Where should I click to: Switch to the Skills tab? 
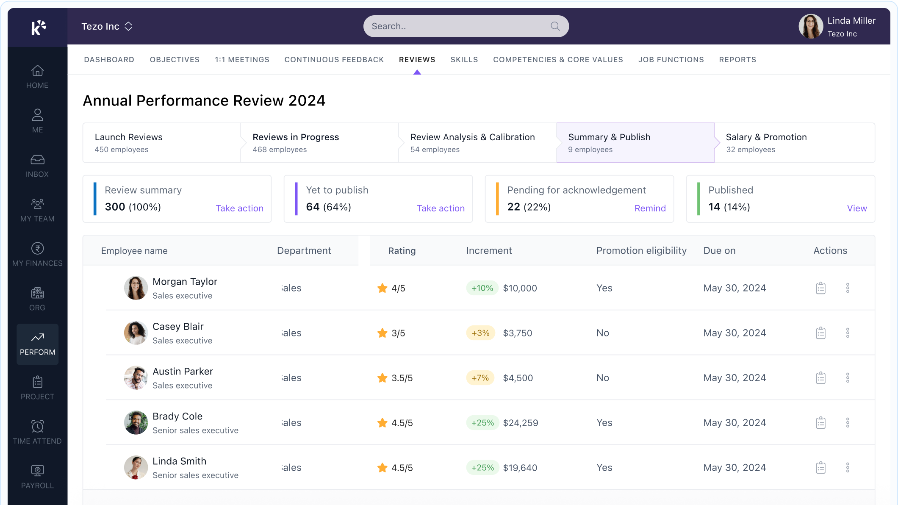pyautogui.click(x=464, y=60)
